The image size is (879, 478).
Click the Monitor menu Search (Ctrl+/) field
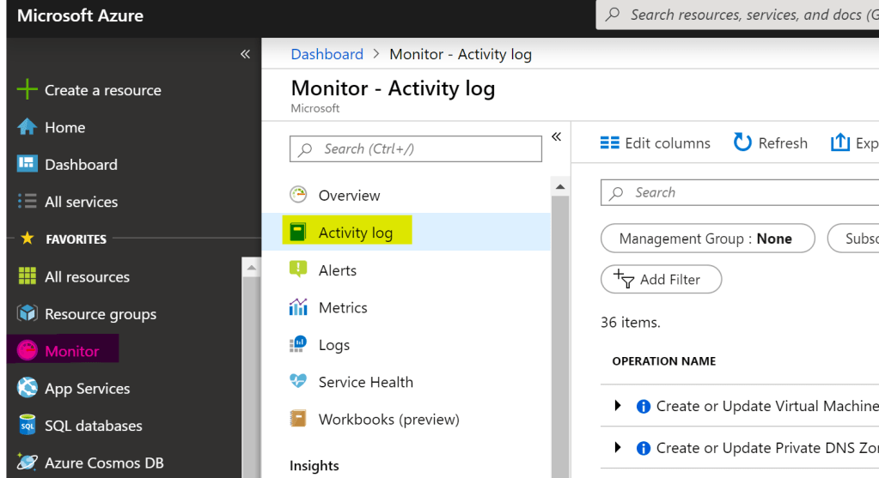(x=416, y=148)
